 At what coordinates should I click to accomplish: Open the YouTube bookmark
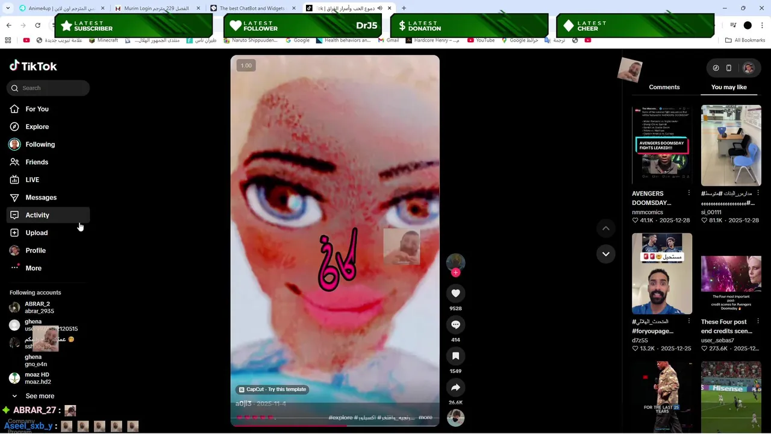pyautogui.click(x=481, y=40)
